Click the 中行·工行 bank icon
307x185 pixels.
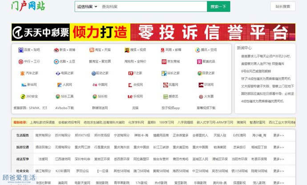coord(21,62)
